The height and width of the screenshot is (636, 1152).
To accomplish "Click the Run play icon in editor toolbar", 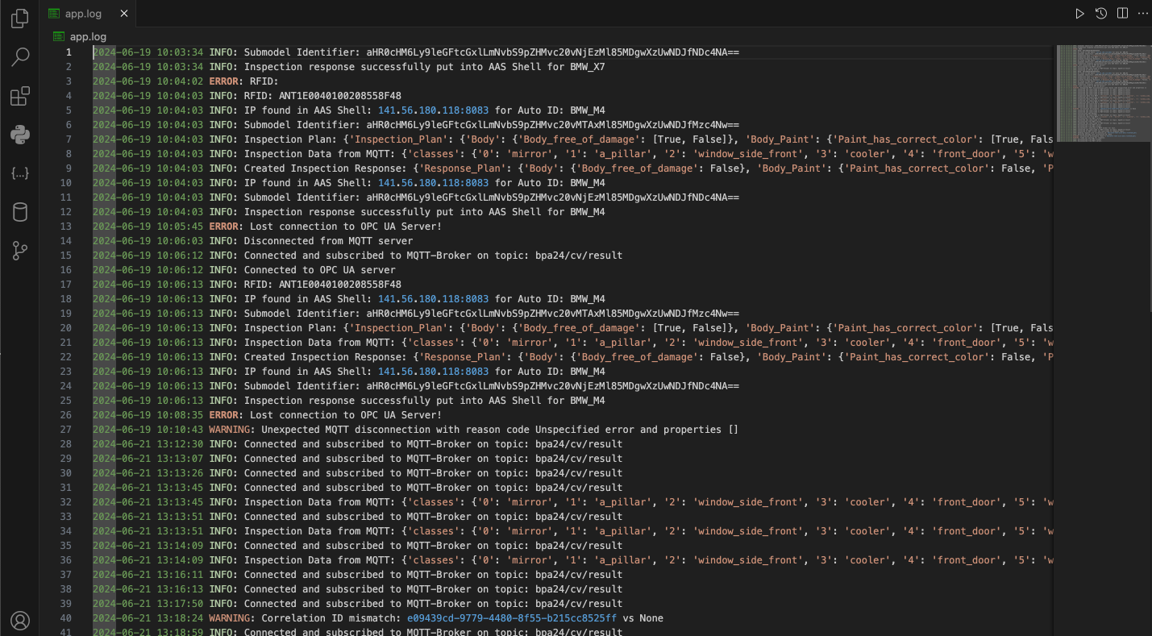I will point(1079,14).
